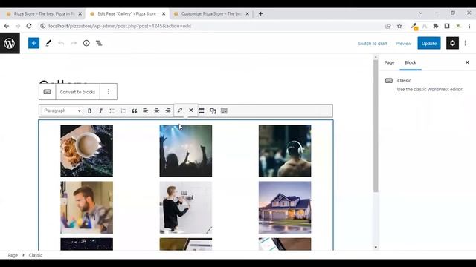Image resolution: width=476 pixels, height=267 pixels.
Task: Align text left
Action: (x=146, y=111)
